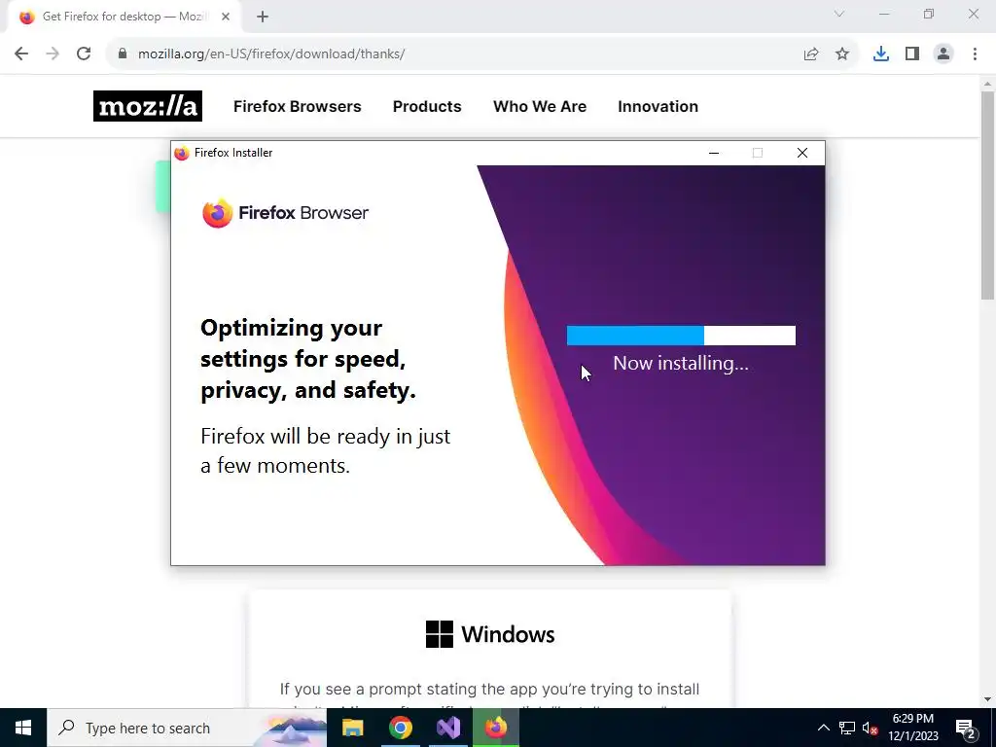This screenshot has width=996, height=747.
Task: Open Innovation menu
Action: pos(658,106)
